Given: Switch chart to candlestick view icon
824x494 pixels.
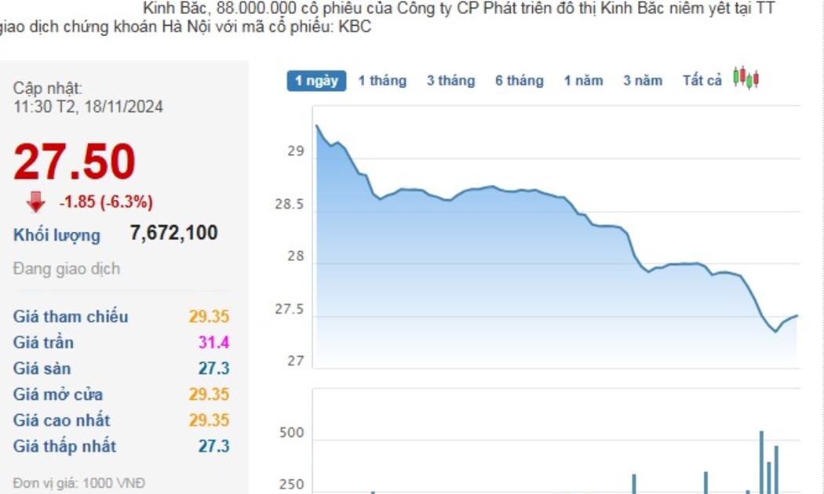Looking at the screenshot, I should click(x=746, y=78).
